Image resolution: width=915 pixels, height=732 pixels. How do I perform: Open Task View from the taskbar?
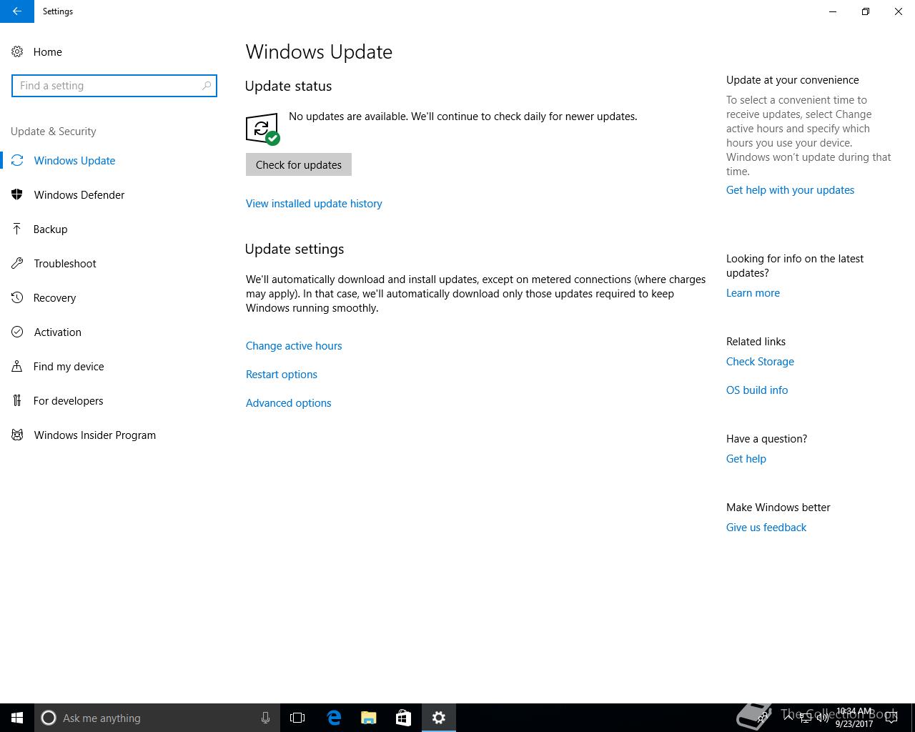tap(297, 718)
